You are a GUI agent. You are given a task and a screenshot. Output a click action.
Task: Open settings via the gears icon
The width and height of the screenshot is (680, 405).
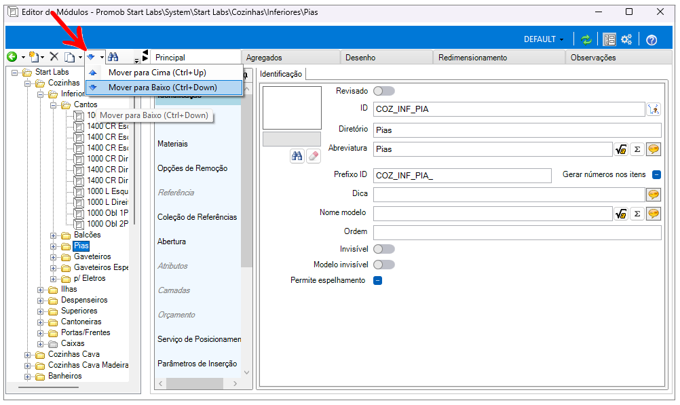pyautogui.click(x=626, y=39)
